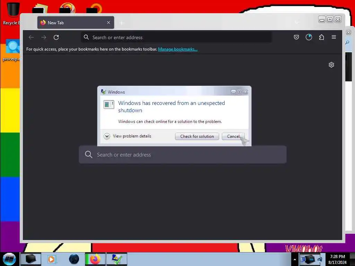Select the New Tab tab

(76, 23)
